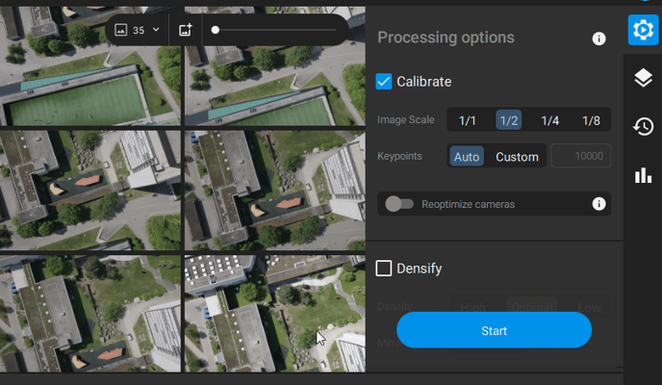Select the 1/2 image scale option

[509, 120]
